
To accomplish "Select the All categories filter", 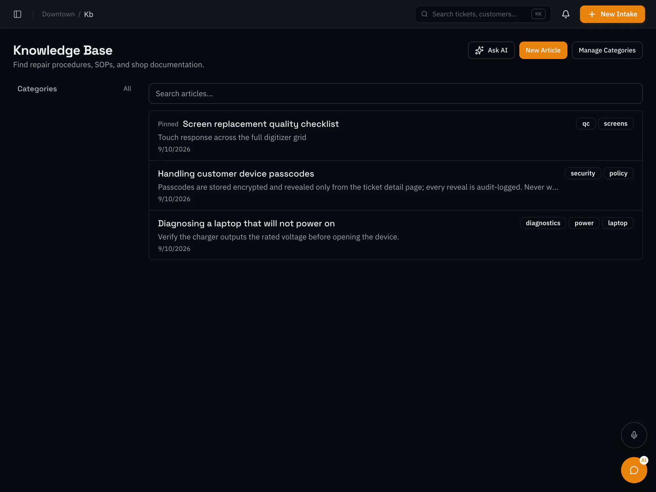I will pyautogui.click(x=127, y=89).
